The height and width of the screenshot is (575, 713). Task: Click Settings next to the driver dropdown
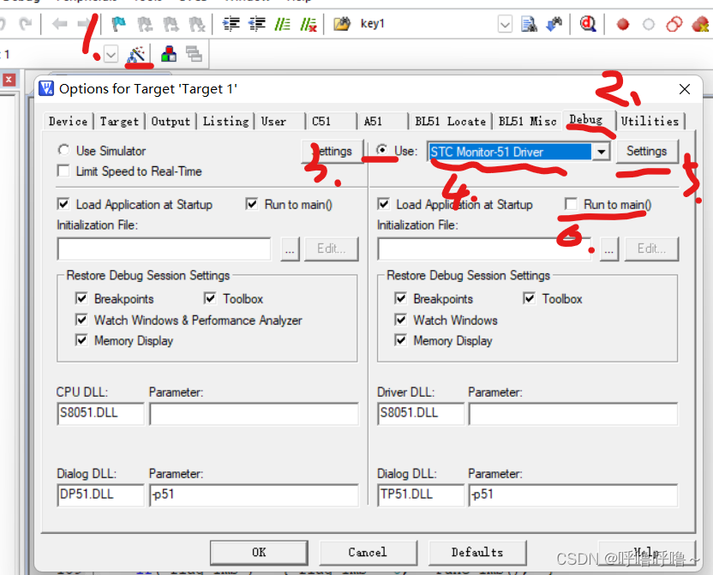648,151
